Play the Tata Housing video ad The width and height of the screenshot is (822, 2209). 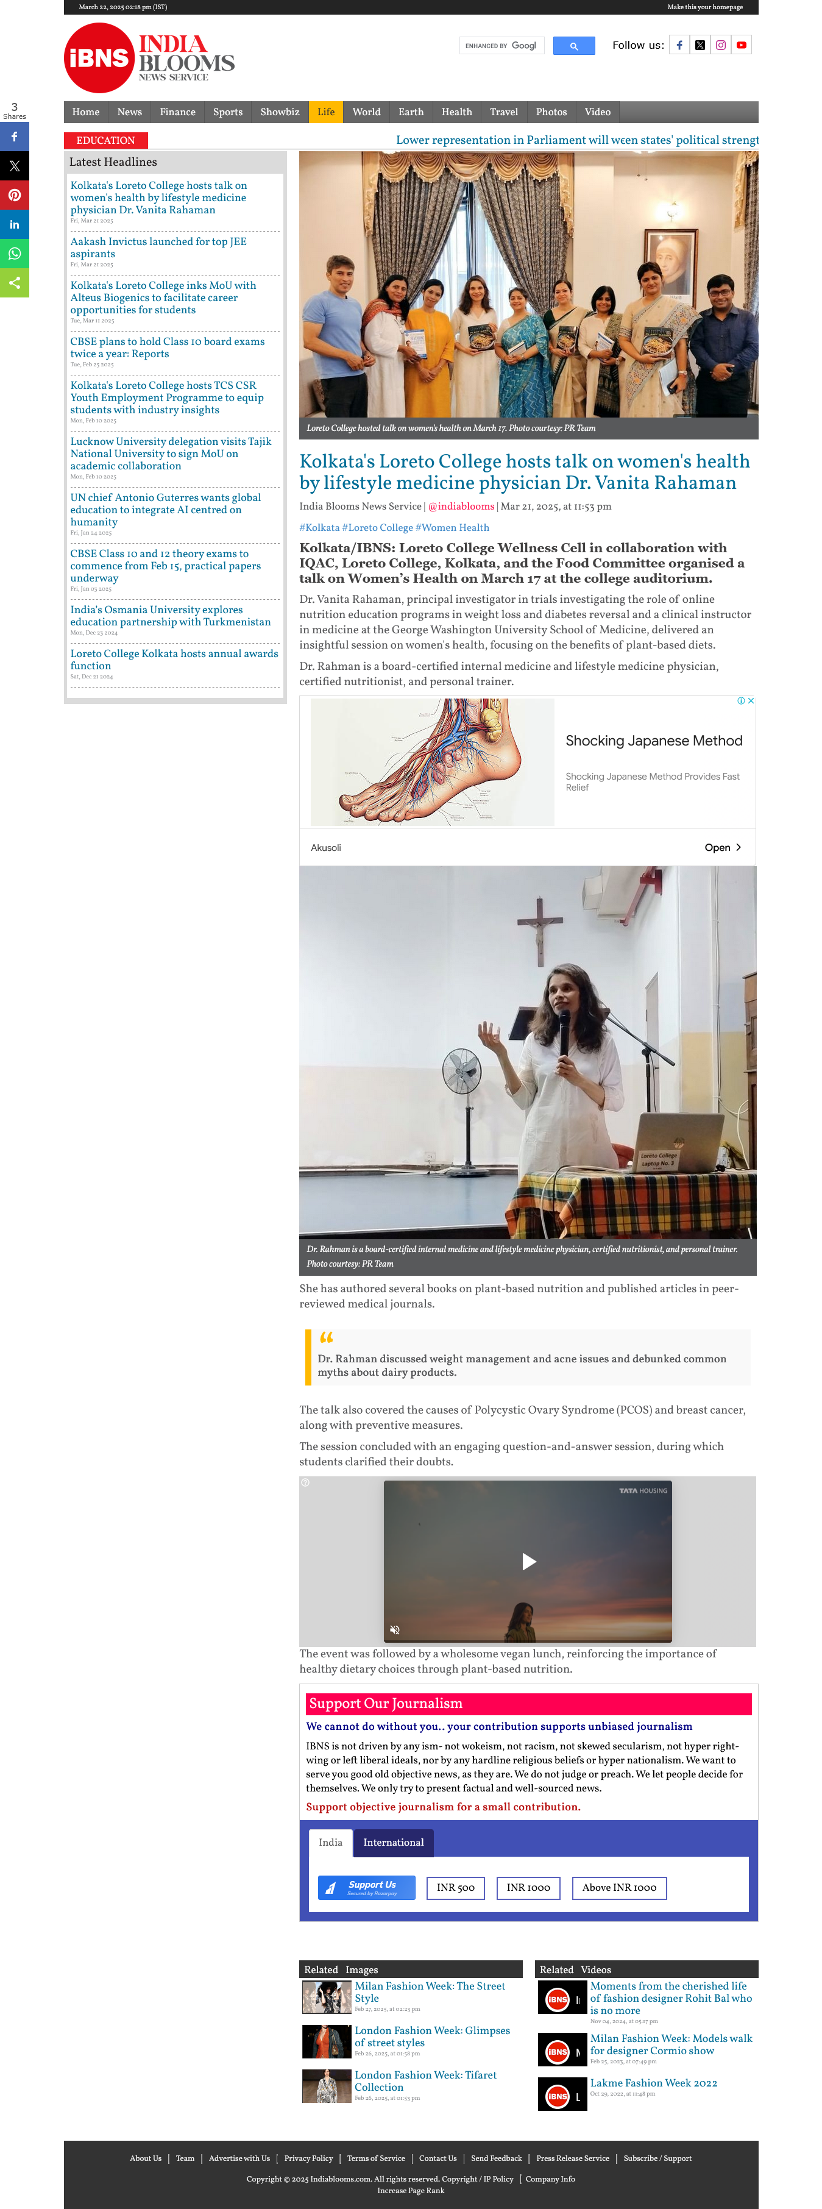529,1562
